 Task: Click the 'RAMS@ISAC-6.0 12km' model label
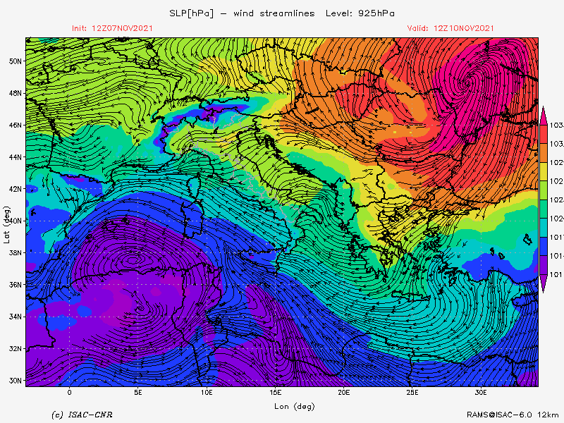(x=513, y=415)
